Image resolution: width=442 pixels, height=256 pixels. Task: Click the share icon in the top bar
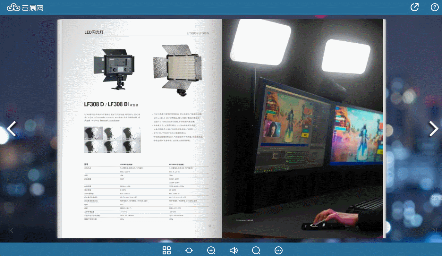(x=415, y=7)
